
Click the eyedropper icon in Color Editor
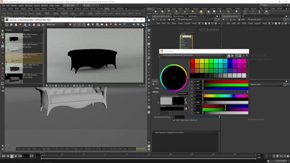click(x=186, y=100)
